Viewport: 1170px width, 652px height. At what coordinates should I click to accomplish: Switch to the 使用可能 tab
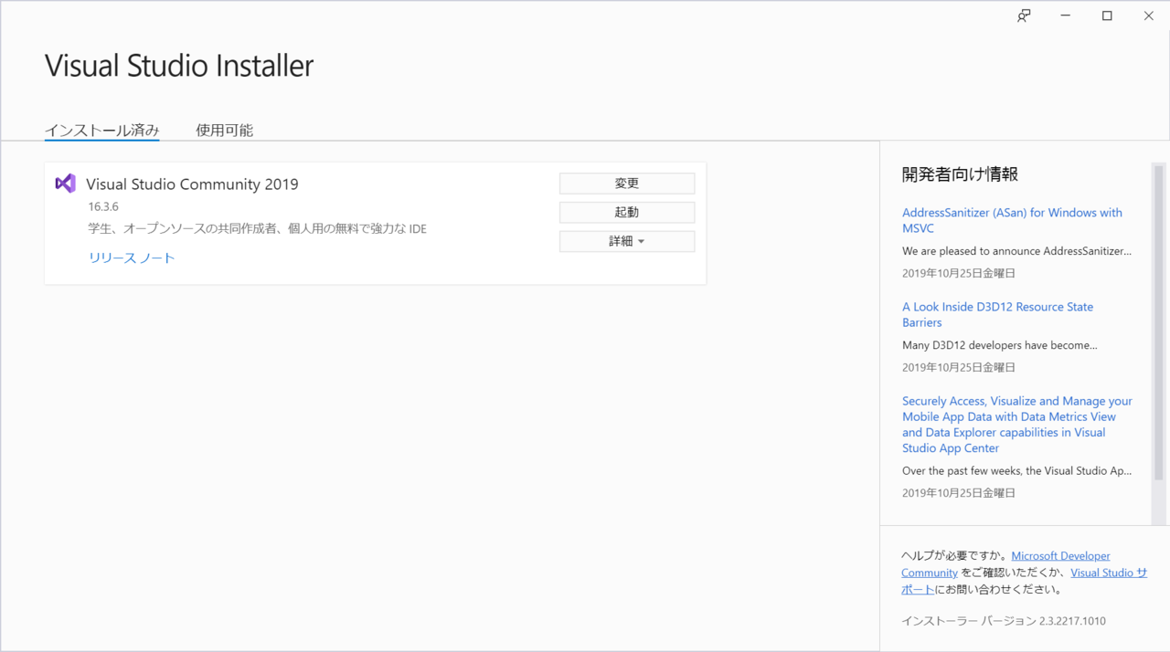pos(224,130)
